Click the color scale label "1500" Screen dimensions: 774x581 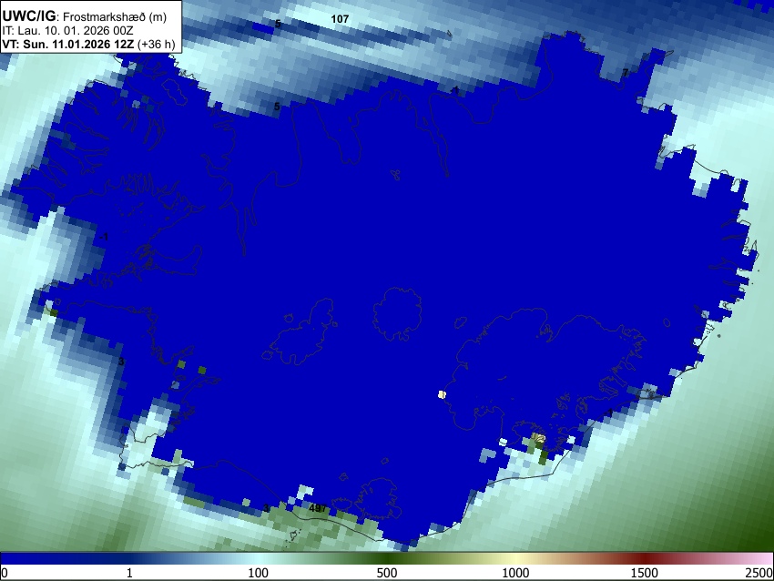click(645, 573)
